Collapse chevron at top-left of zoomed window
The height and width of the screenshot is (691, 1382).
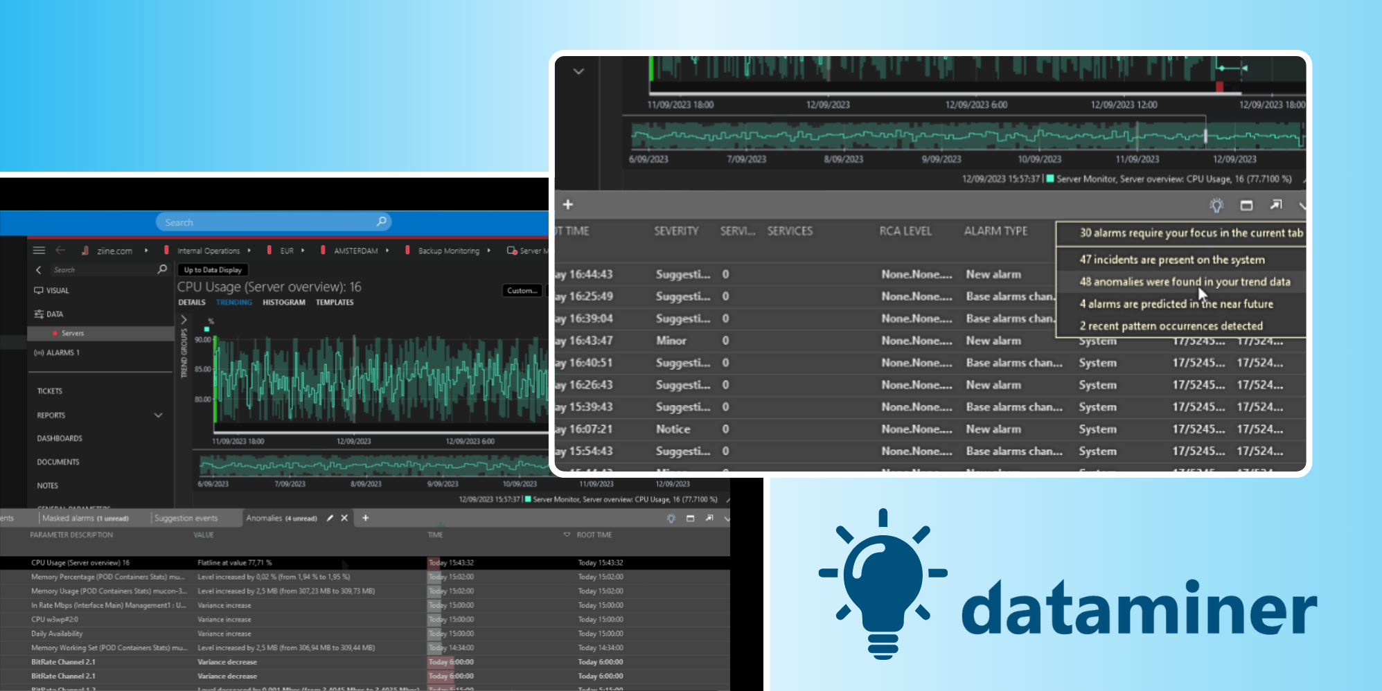pyautogui.click(x=578, y=71)
